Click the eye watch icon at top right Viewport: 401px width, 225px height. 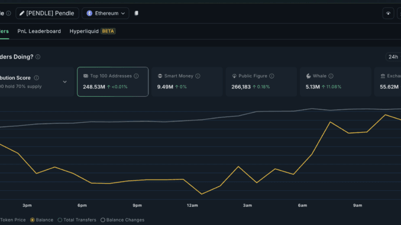click(x=388, y=13)
